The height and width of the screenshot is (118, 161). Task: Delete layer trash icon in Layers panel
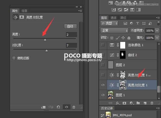pyautogui.click(x=152, y=103)
